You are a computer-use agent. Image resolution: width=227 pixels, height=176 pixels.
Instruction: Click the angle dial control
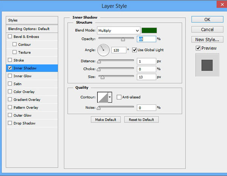tap(103, 49)
